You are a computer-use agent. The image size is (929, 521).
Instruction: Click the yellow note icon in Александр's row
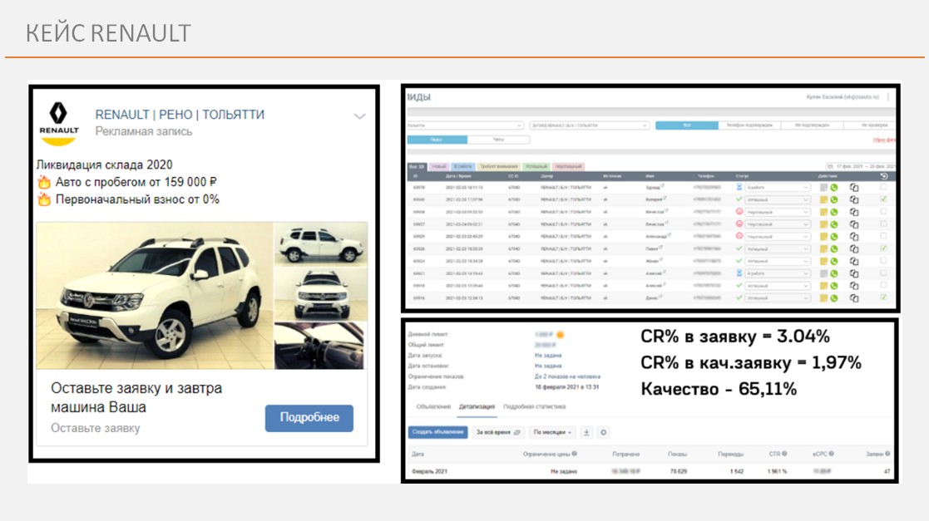823,237
